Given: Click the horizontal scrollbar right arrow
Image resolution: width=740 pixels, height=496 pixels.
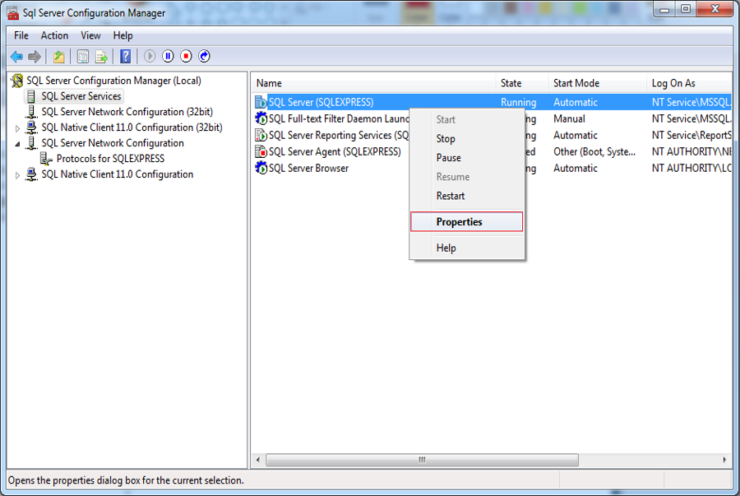Looking at the screenshot, I should click(x=725, y=460).
